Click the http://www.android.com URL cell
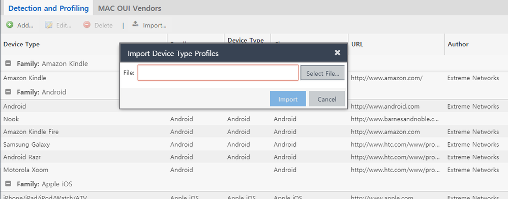 click(x=385, y=107)
